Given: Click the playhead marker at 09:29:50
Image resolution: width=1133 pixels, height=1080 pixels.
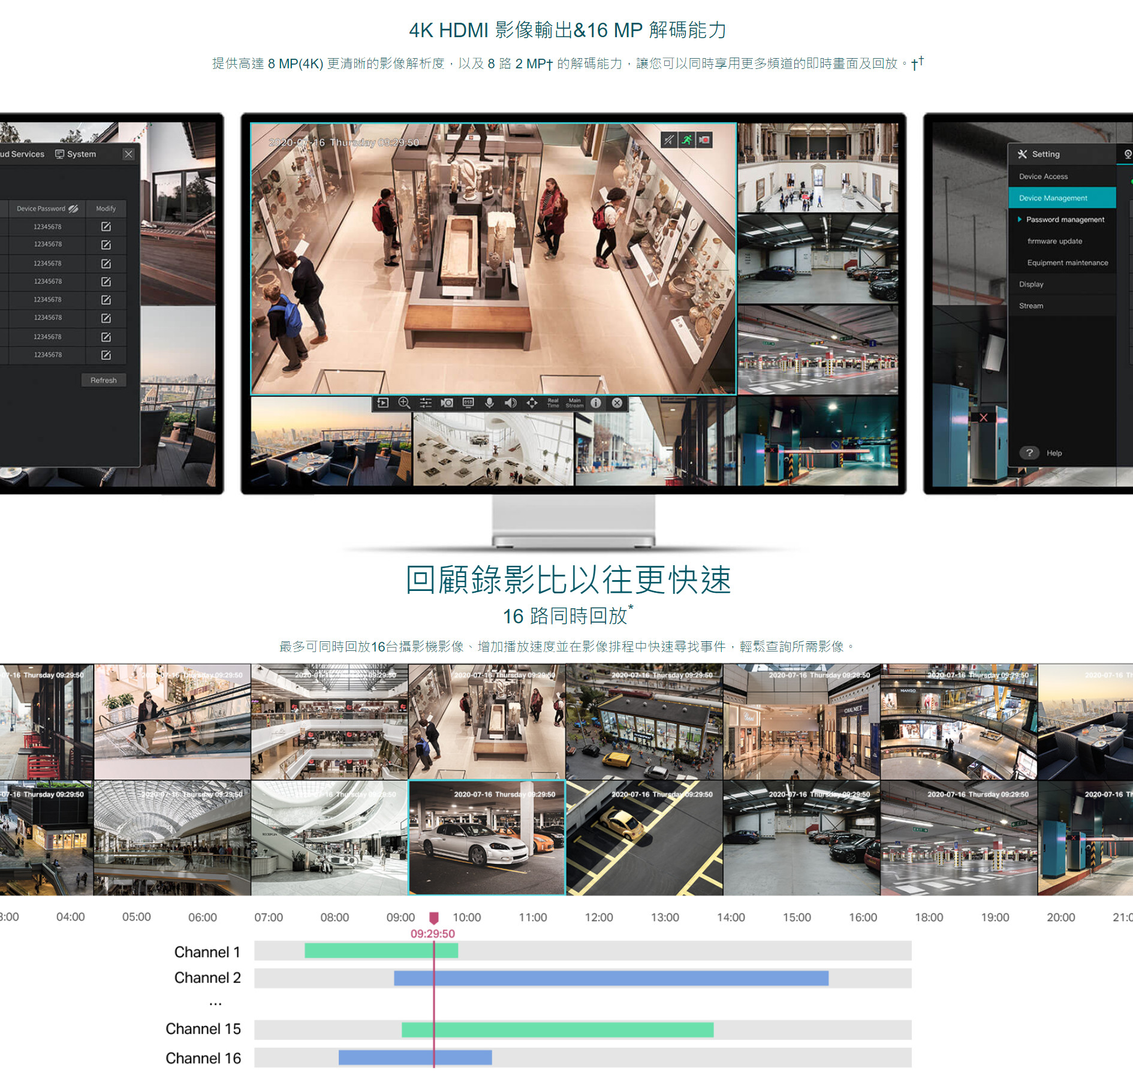Looking at the screenshot, I should point(434,918).
